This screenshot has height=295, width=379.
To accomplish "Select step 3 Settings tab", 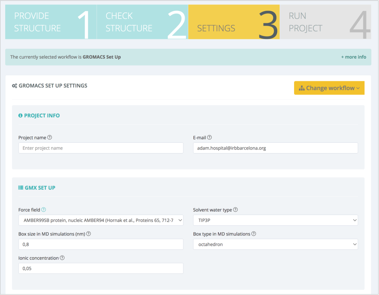I will pos(233,22).
